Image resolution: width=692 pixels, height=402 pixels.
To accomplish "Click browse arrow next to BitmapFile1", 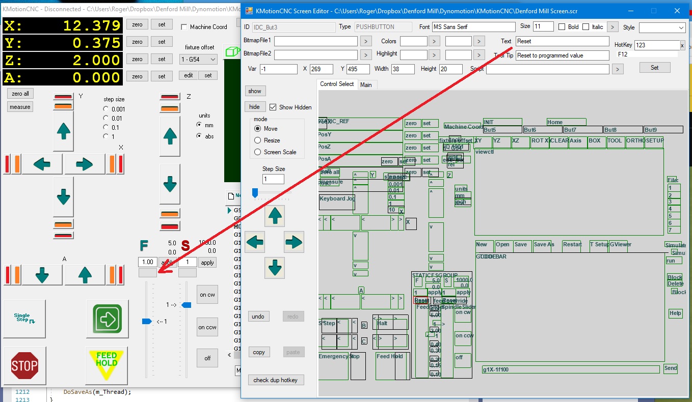I will [x=366, y=41].
